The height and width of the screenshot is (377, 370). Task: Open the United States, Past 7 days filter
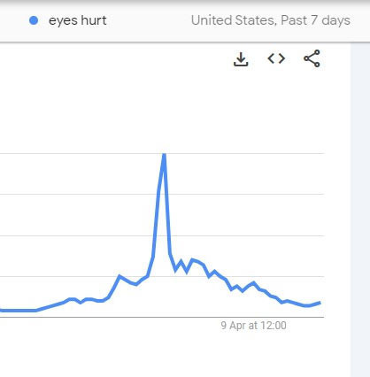[271, 20]
